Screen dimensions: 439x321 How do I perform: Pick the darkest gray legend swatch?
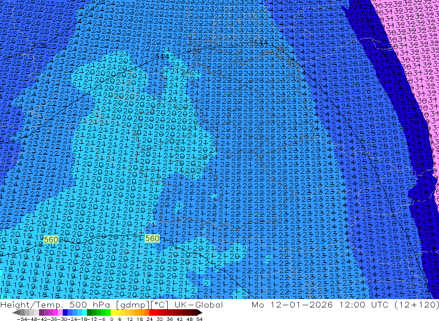22,313
